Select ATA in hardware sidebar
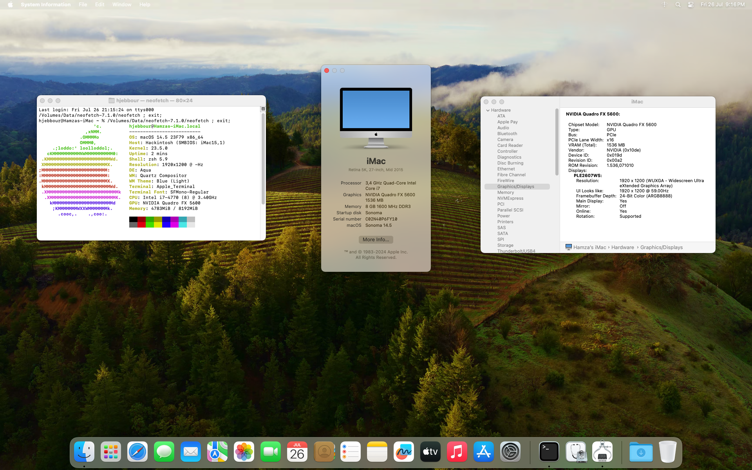Screen dimensions: 752x470 (501, 116)
